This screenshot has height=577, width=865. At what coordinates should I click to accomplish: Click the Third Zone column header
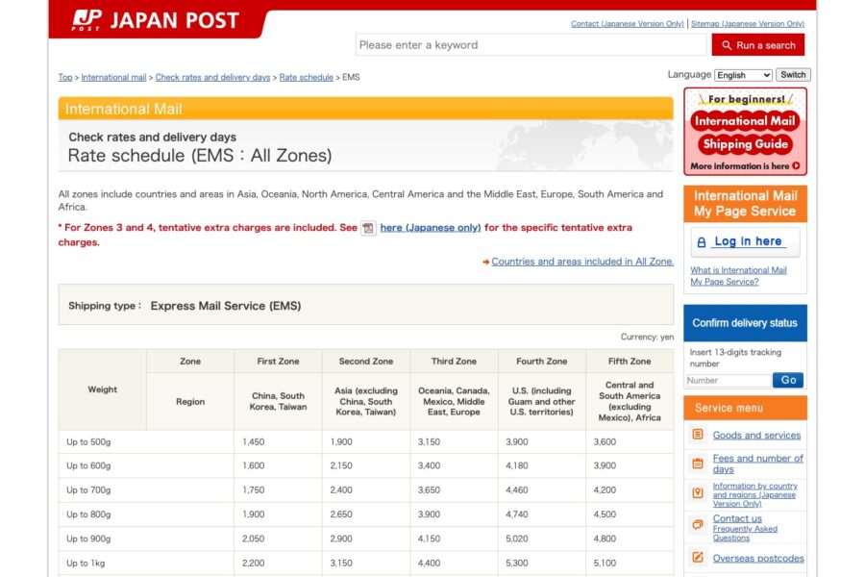point(454,362)
